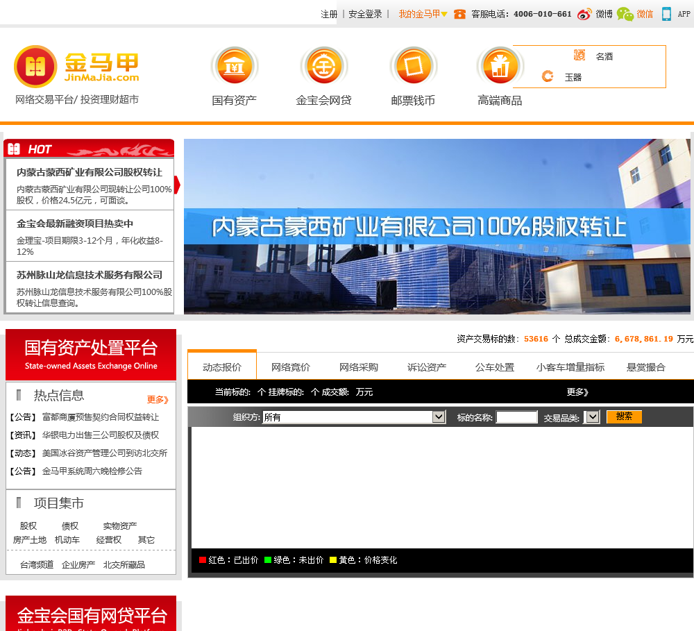Select 机动车 under 项目集市
This screenshot has height=631, width=694.
tap(67, 540)
